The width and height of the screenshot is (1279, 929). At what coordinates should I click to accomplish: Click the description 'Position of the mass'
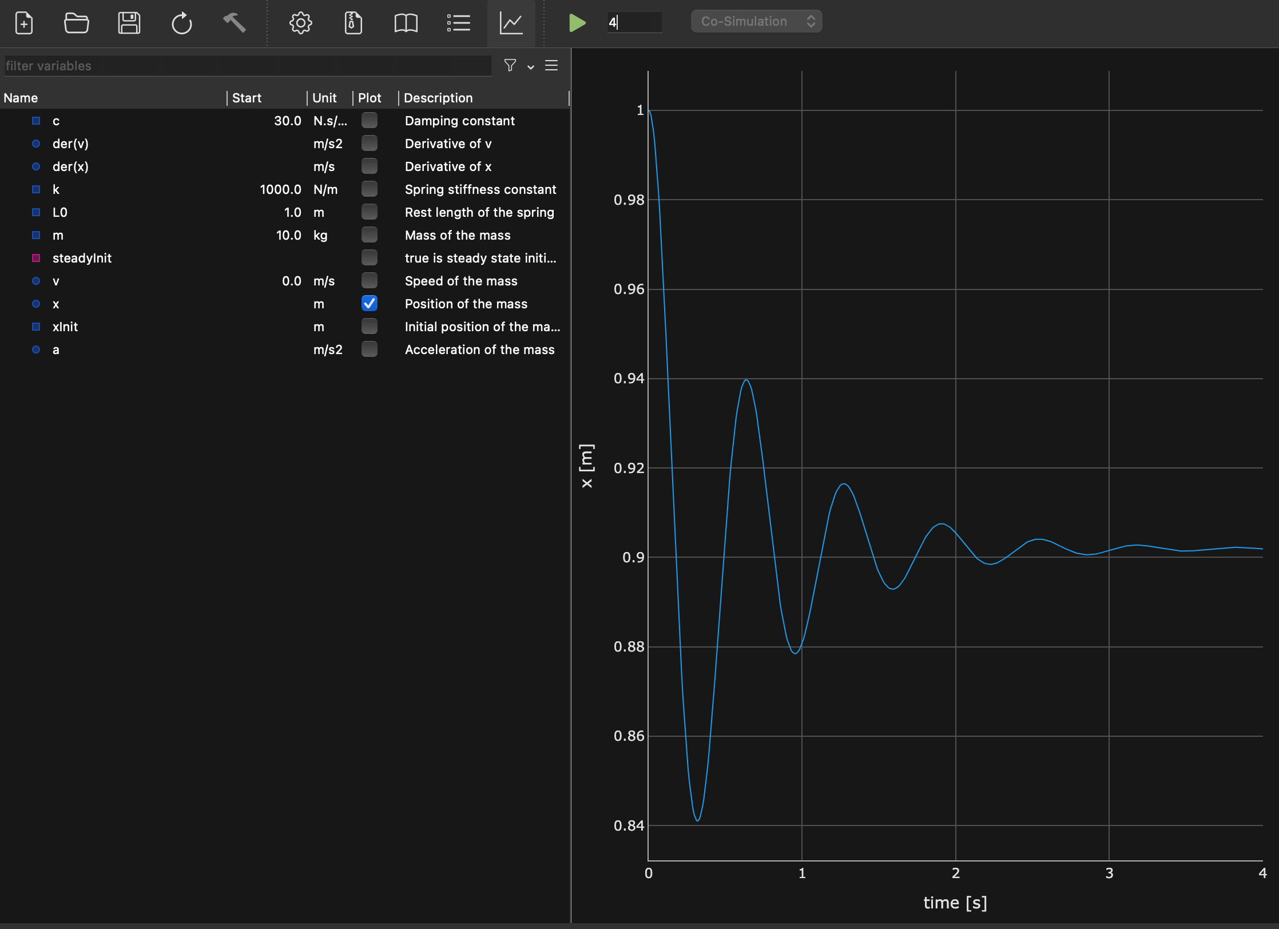[x=466, y=304]
